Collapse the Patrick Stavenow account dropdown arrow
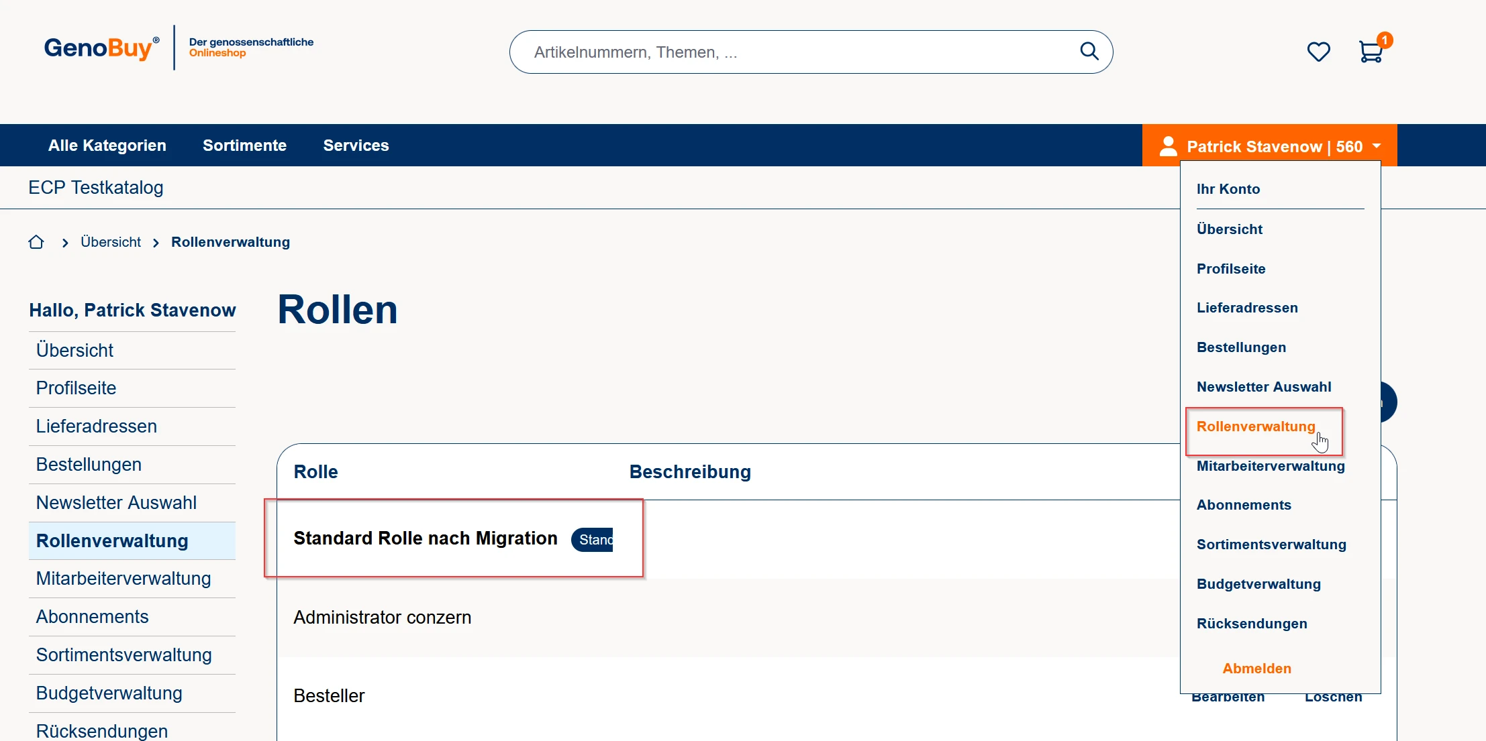The image size is (1486, 741). 1377,146
